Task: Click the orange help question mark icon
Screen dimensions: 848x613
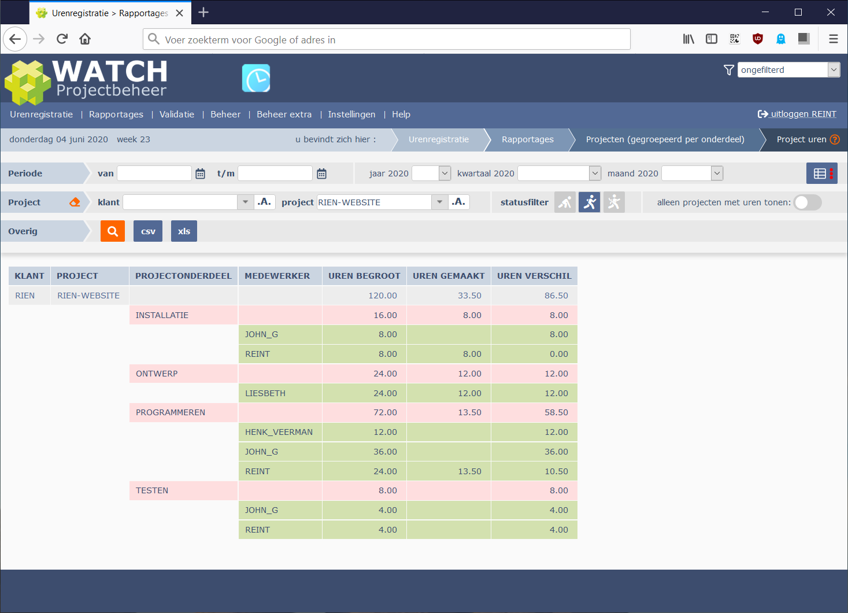Action: [x=835, y=139]
